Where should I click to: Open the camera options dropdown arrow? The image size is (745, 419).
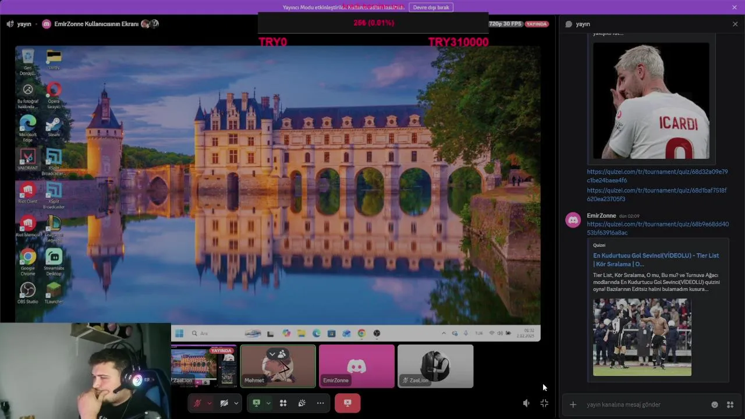click(x=236, y=403)
